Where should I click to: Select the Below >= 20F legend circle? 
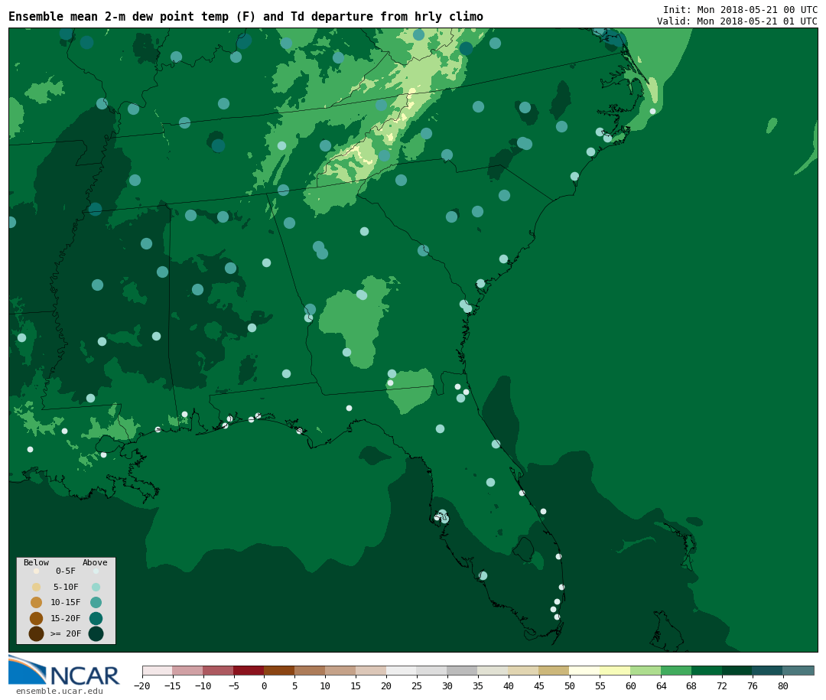[37, 633]
